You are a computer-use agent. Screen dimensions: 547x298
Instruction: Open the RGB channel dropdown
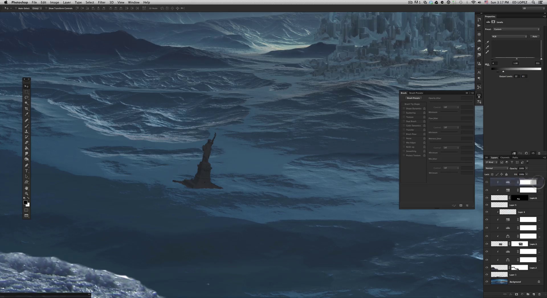coord(509,36)
